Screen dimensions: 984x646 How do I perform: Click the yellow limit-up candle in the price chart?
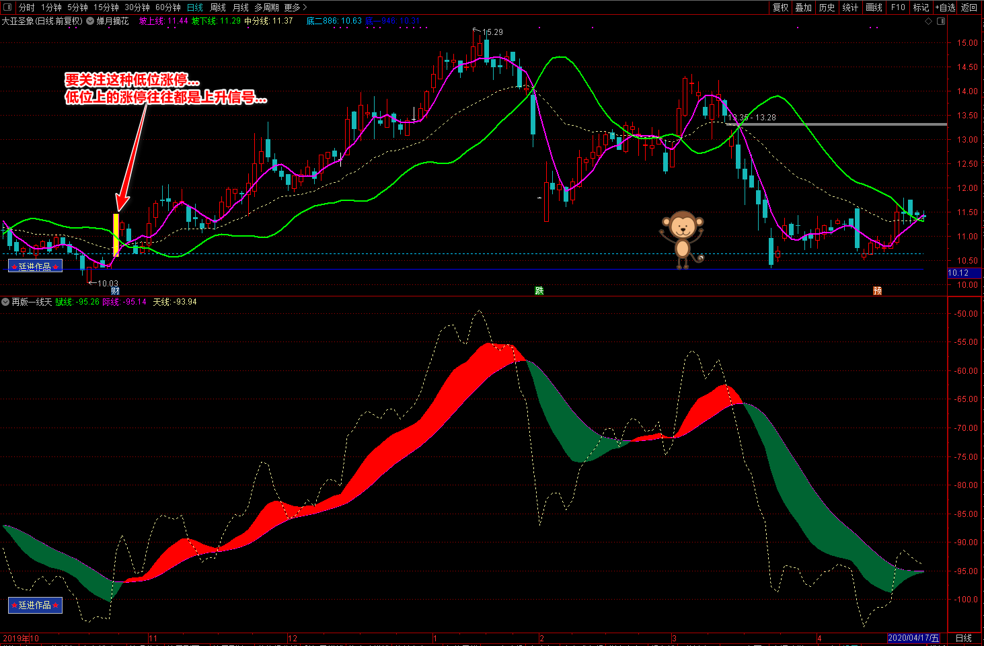tap(116, 235)
